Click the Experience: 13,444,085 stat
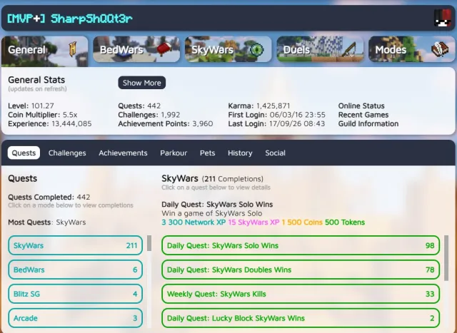Image resolution: width=457 pixels, height=333 pixels. (50, 123)
